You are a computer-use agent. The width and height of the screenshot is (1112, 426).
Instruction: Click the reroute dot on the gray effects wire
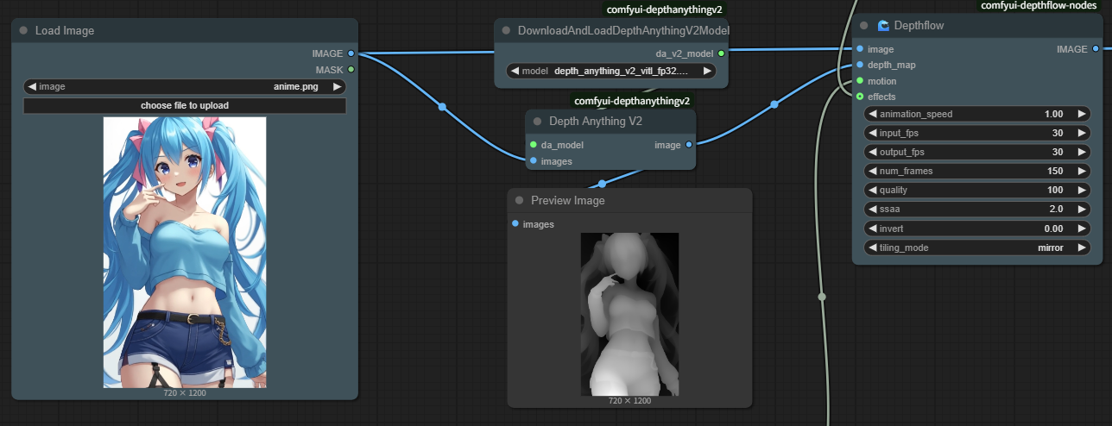(x=821, y=296)
